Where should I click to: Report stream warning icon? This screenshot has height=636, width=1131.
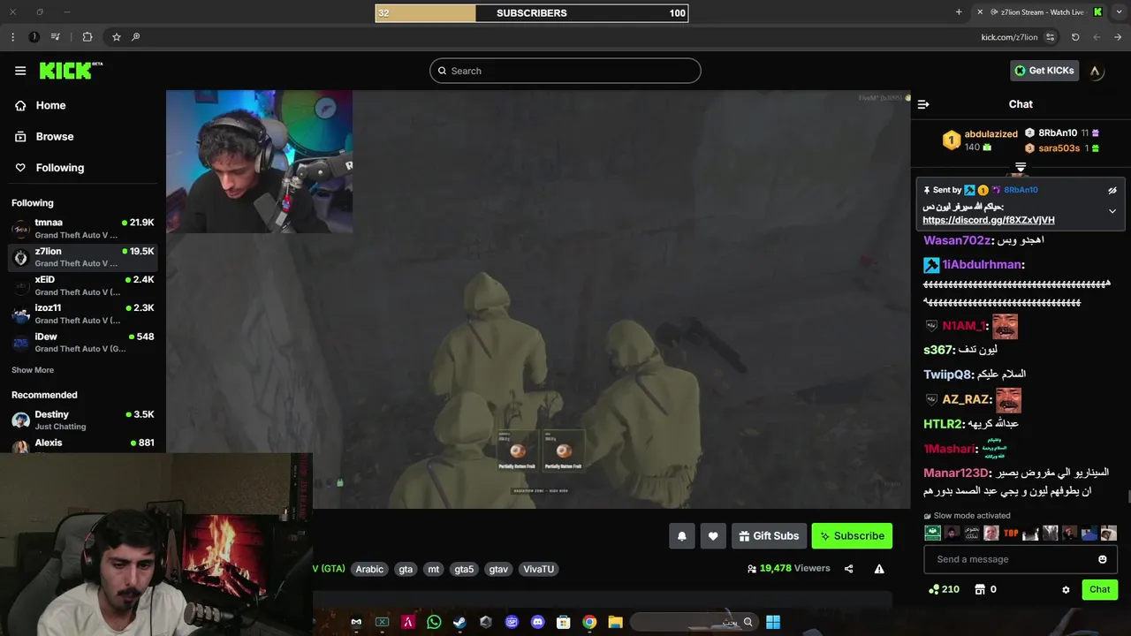pos(879,569)
